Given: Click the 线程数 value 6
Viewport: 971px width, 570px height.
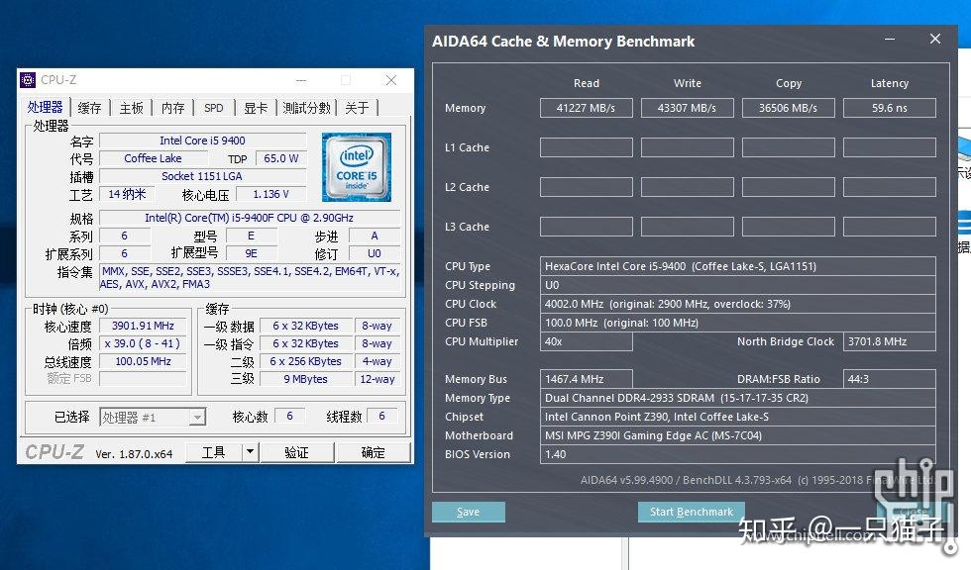Looking at the screenshot, I should click(381, 416).
